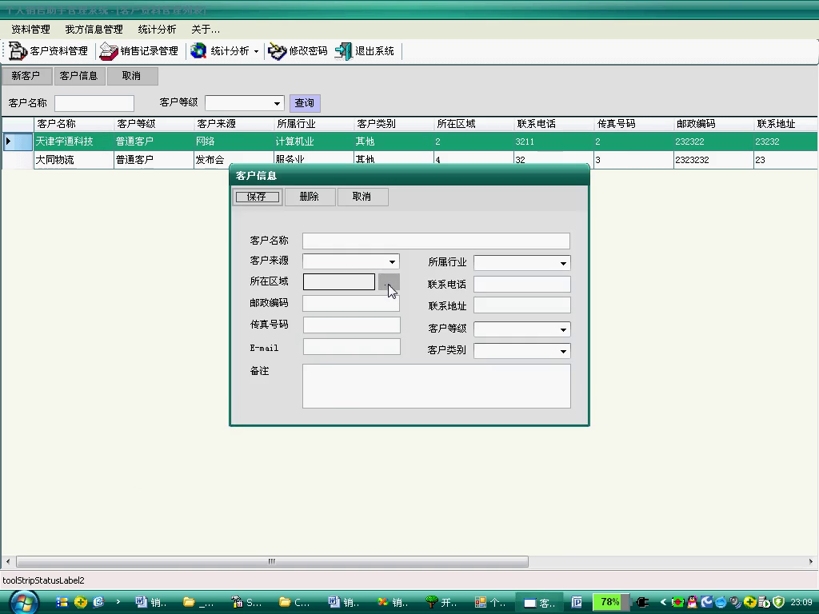819x614 pixels.
Task: Click the scrollbar left arrow
Action: (7, 562)
